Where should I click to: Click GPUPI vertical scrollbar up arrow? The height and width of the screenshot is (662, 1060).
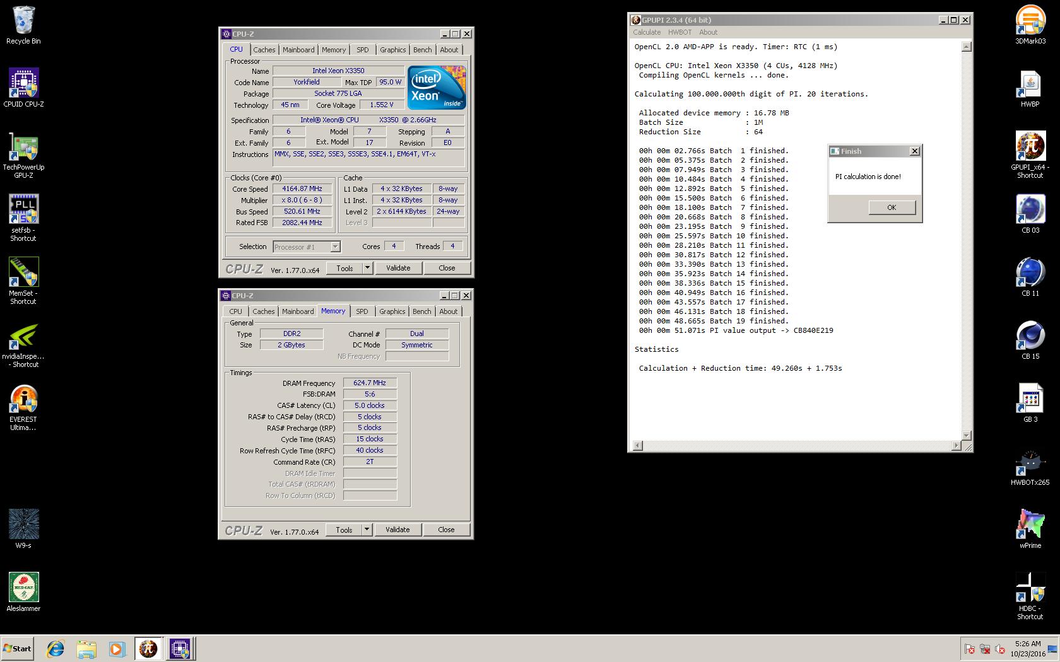[966, 47]
